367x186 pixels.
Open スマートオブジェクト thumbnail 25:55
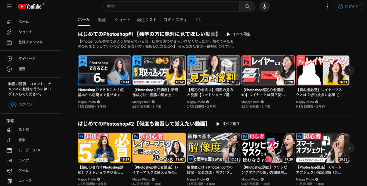click(x=323, y=148)
